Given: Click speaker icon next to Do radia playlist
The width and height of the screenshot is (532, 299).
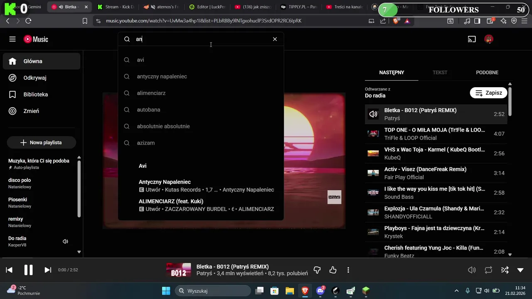Looking at the screenshot, I should [65, 241].
